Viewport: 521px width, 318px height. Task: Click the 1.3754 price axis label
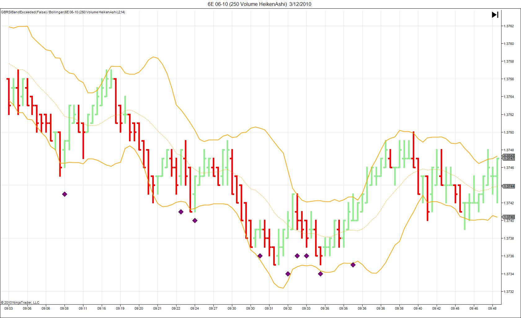509,97
